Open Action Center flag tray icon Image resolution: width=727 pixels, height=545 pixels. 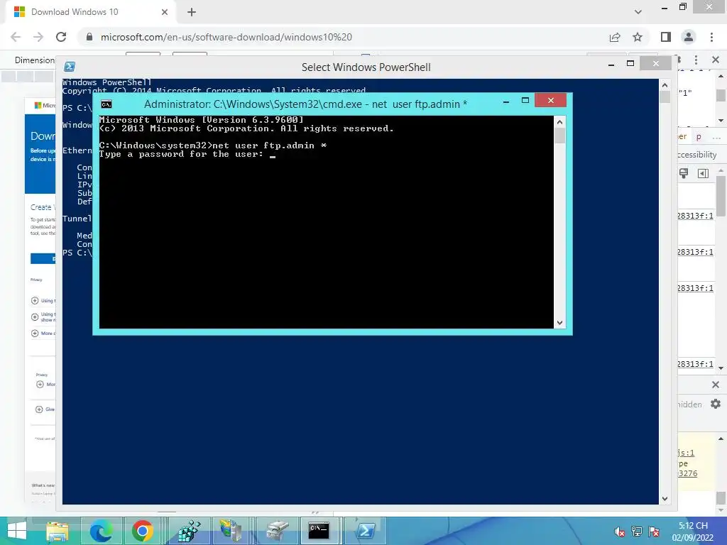click(654, 532)
